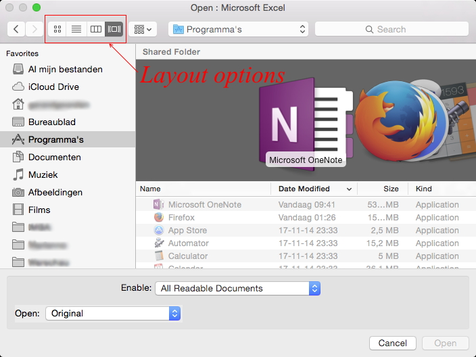Open the Enable All Readable Documents popup
Screen dimensions: 476x357
(x=238, y=289)
